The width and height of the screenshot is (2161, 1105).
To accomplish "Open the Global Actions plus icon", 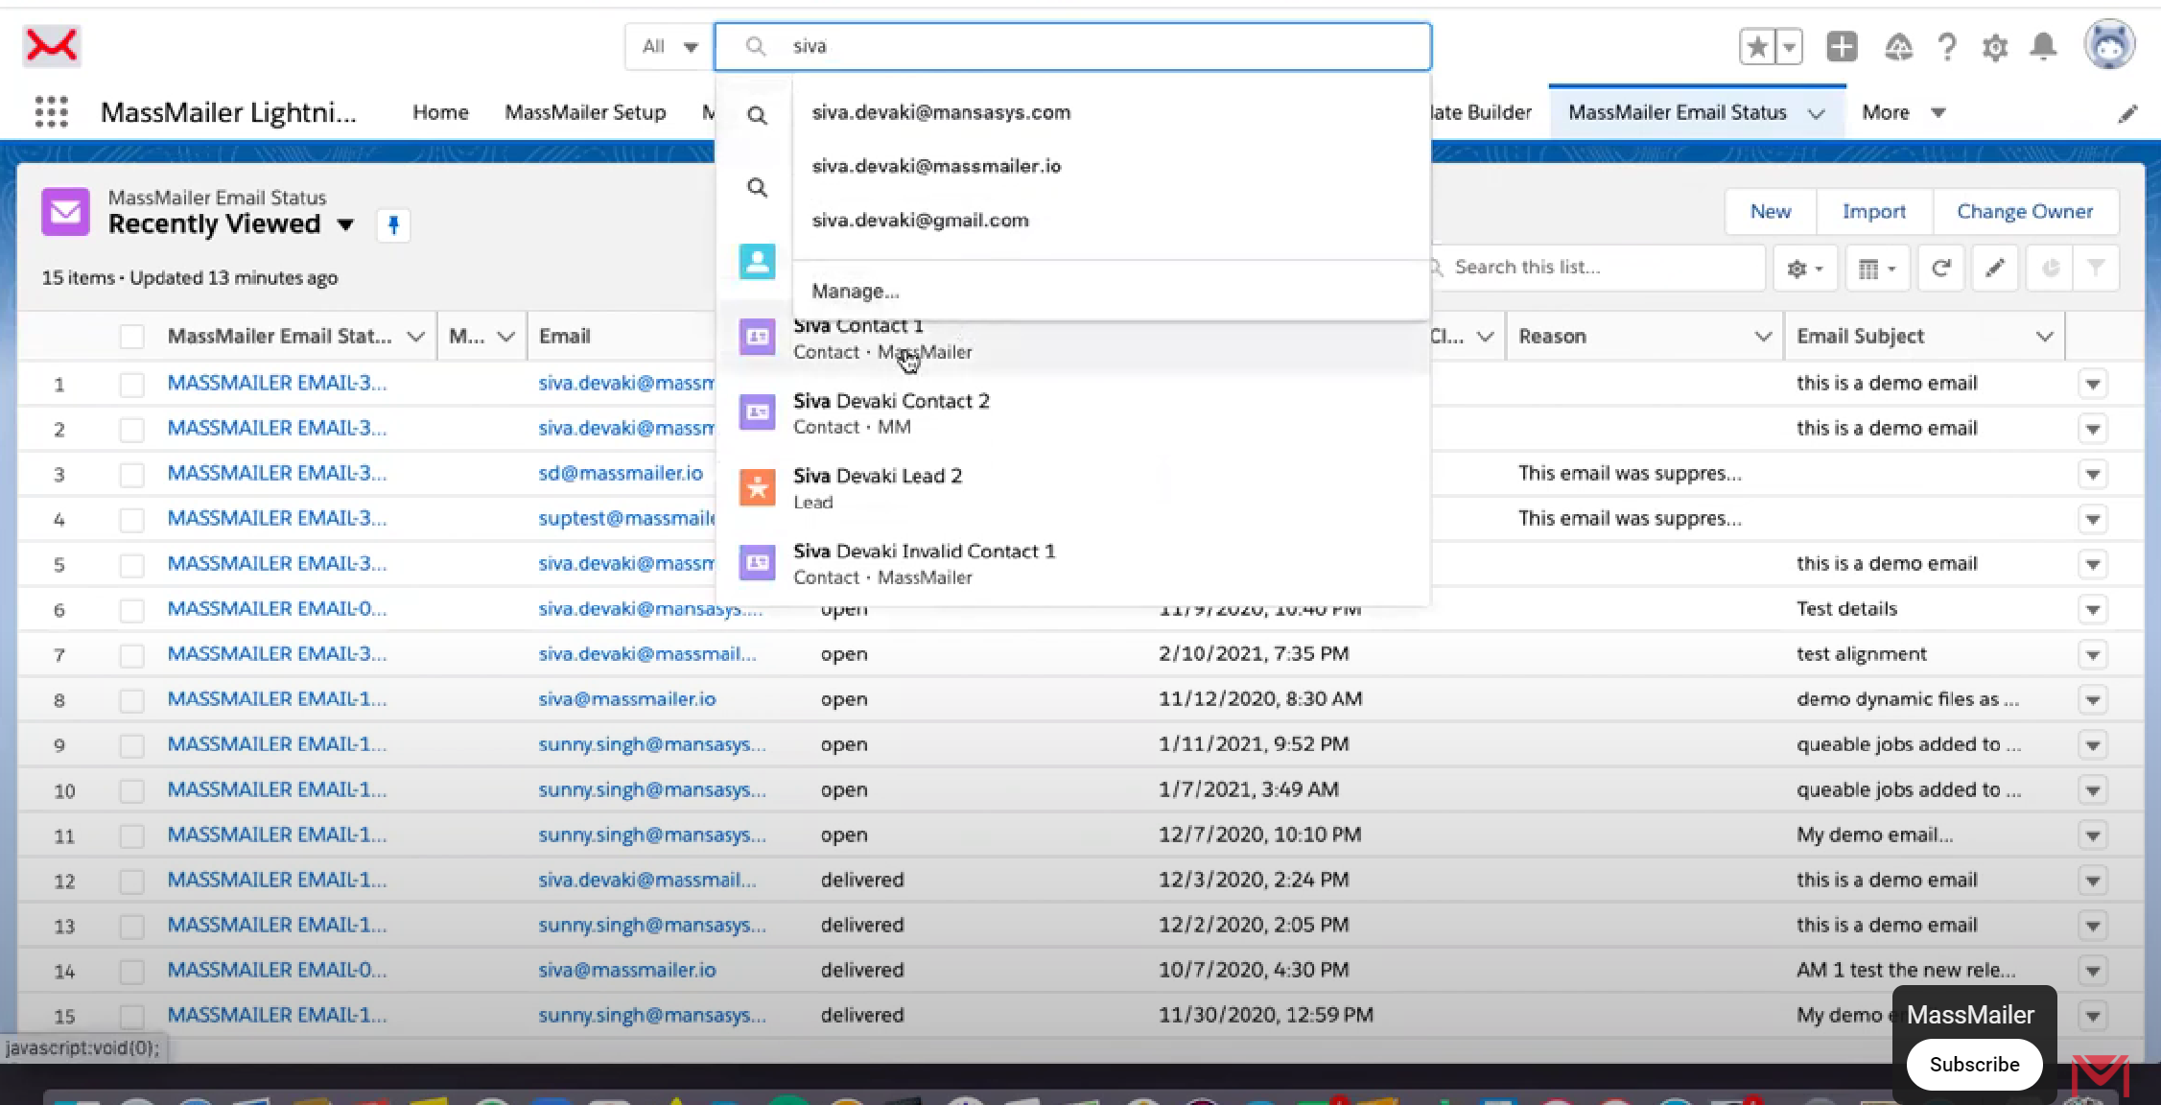I will click(1841, 46).
